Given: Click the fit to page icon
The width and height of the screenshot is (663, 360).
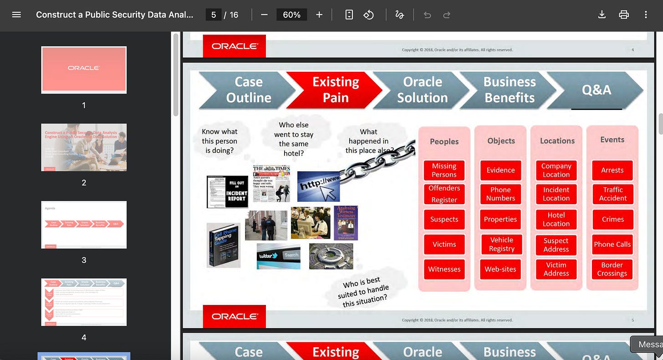Looking at the screenshot, I should (x=349, y=15).
